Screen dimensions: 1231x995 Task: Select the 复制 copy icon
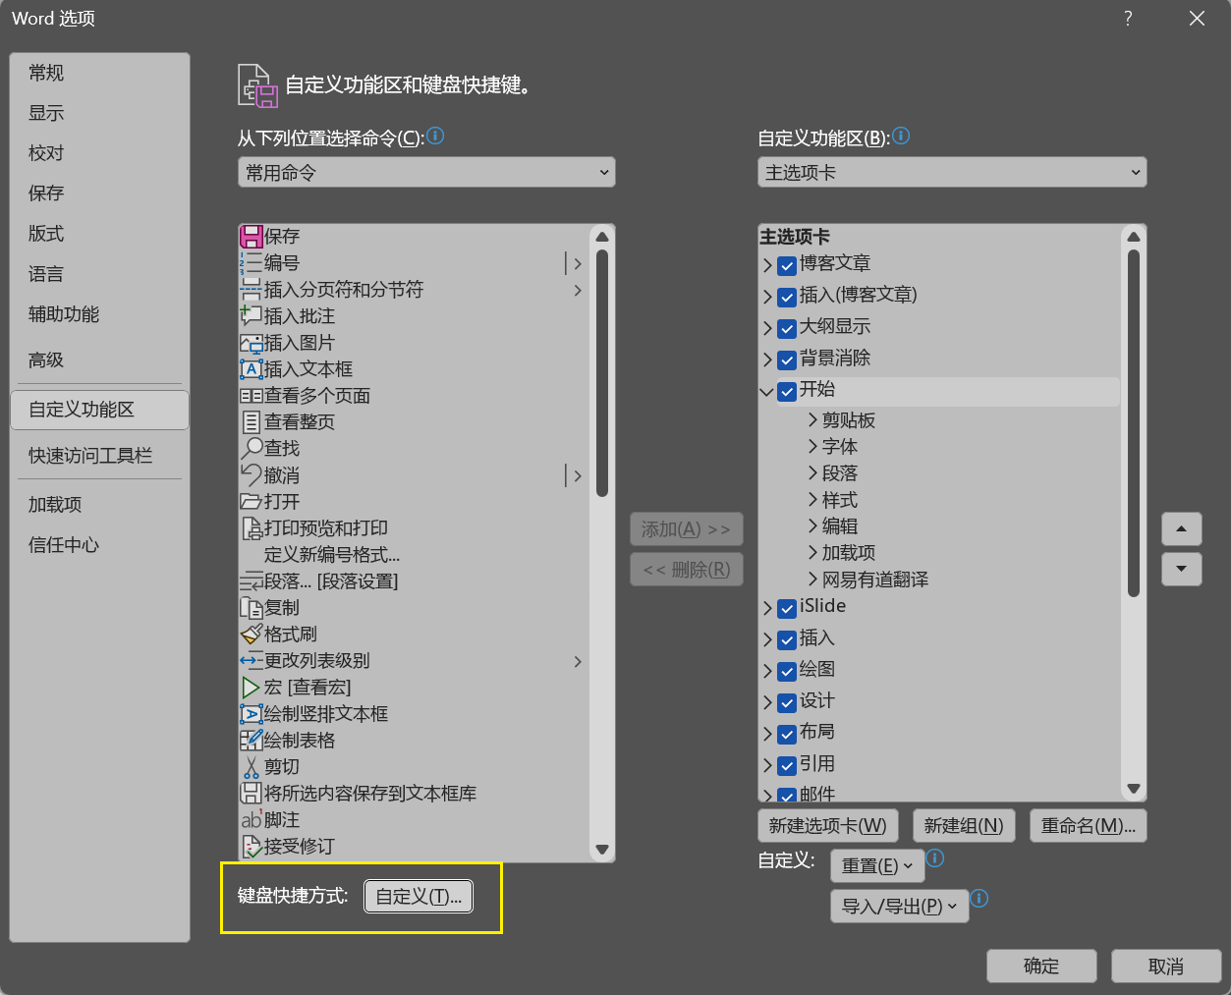[x=252, y=608]
